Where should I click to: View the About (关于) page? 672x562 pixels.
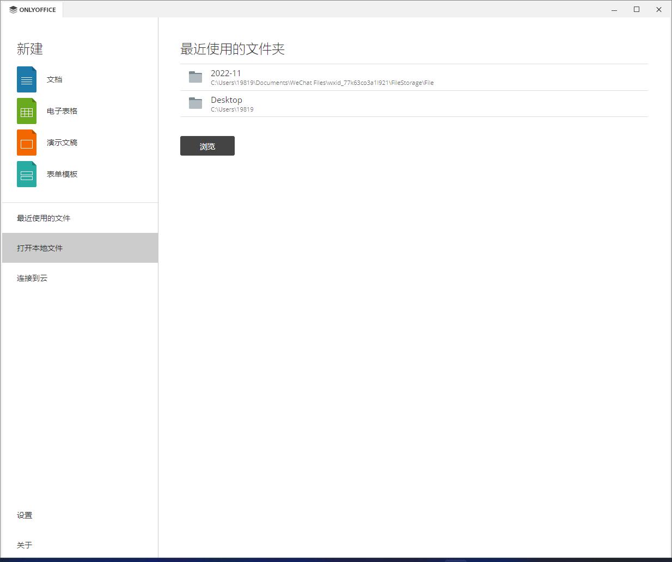coord(23,545)
